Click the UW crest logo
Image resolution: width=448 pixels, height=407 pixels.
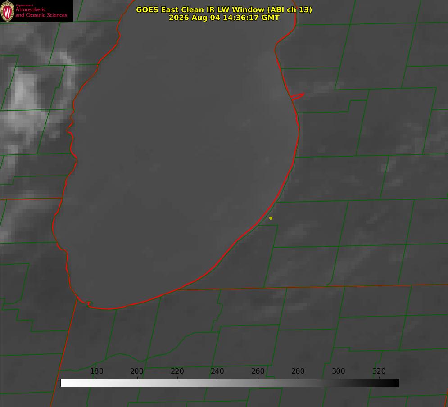[x=7, y=11]
